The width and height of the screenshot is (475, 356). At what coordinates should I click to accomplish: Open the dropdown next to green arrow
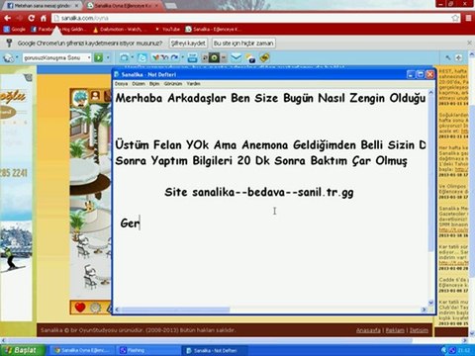pyautogui.click(x=108, y=58)
